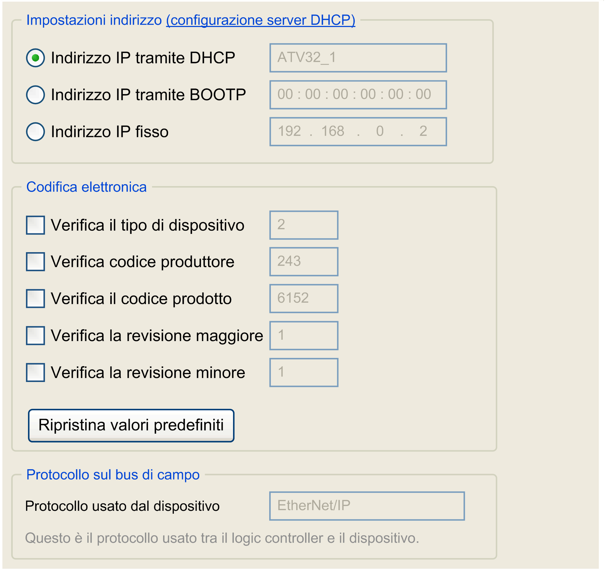
Task: Click the Protocollo usato dal dispositivo label
Action: [x=122, y=506]
